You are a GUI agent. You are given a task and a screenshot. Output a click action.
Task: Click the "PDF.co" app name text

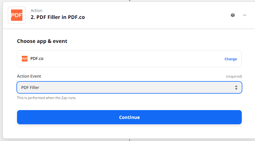pyautogui.click(x=37, y=58)
